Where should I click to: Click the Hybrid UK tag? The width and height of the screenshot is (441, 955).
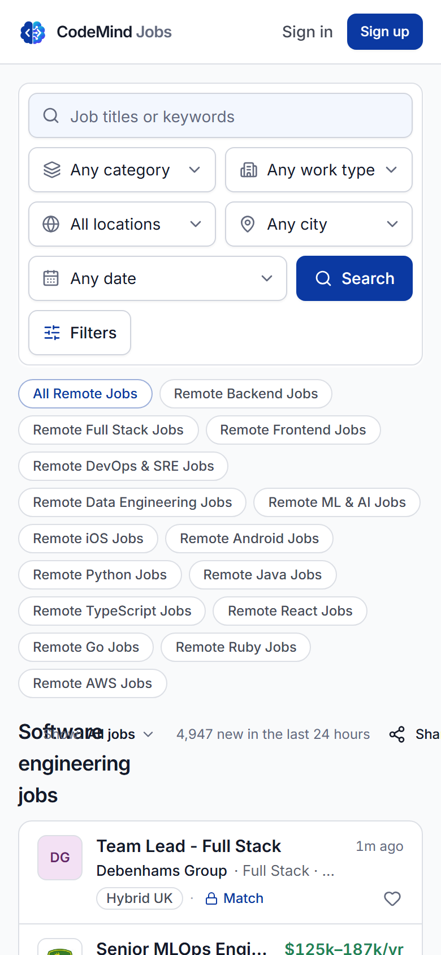pos(140,898)
